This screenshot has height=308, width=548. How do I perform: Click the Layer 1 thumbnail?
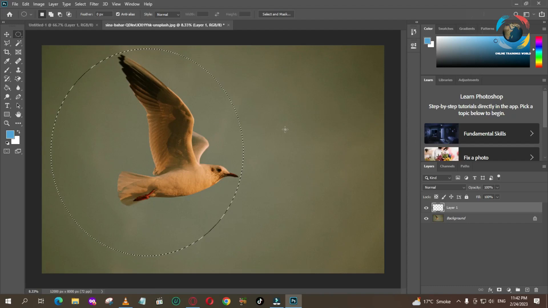click(438, 207)
